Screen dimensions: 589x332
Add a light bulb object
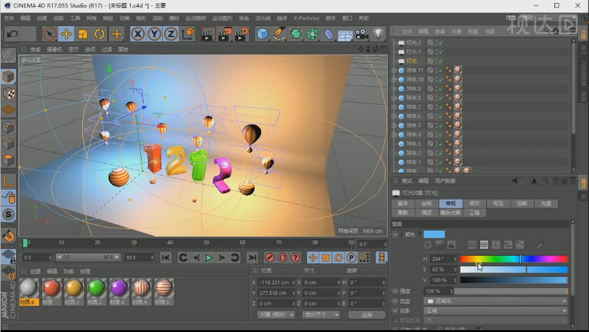click(x=378, y=34)
